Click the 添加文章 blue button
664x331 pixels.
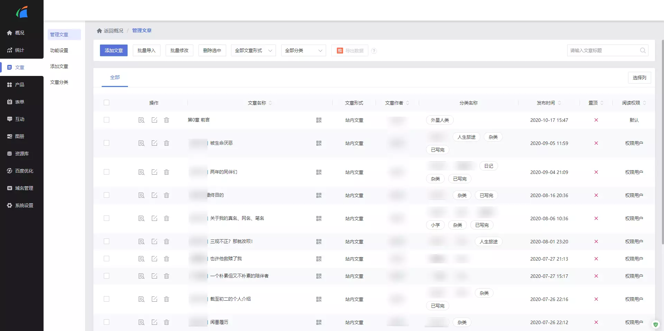click(x=113, y=50)
